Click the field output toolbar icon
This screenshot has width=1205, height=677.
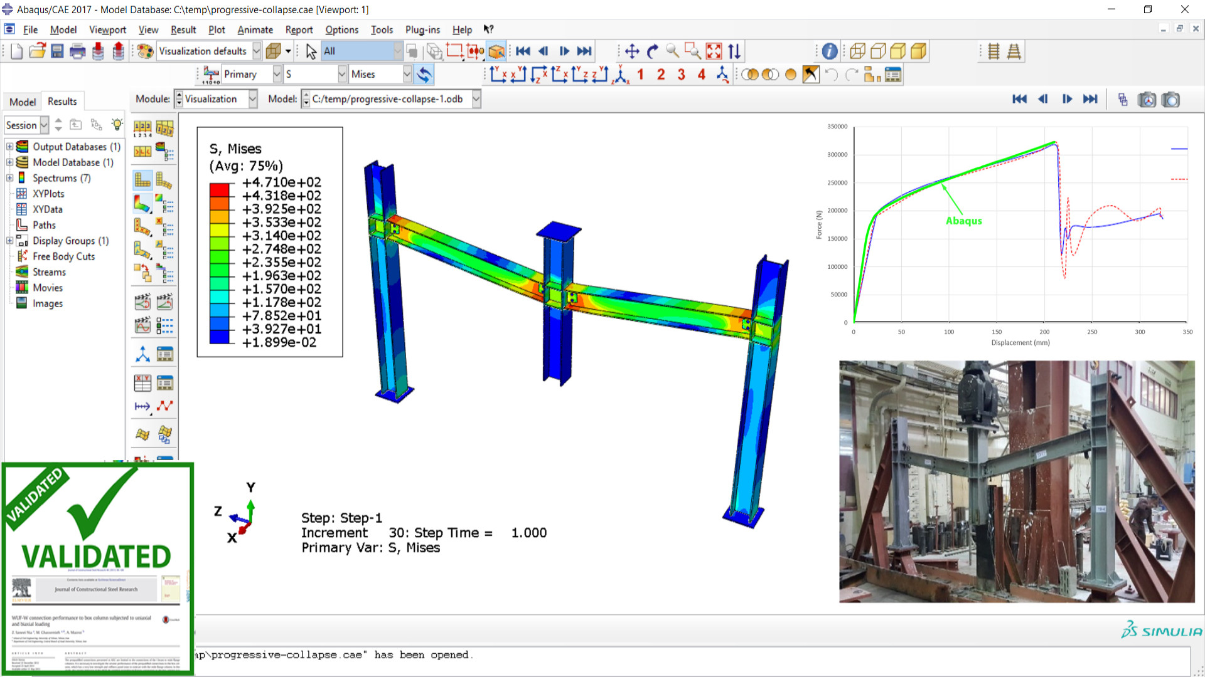[211, 75]
